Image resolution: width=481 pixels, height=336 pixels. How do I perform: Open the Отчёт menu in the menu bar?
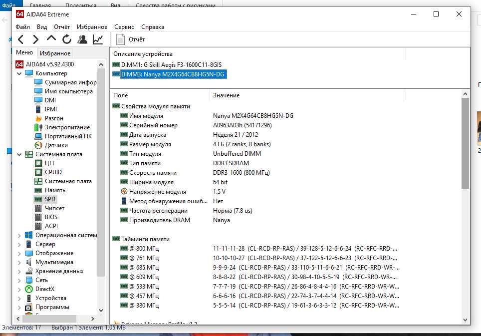tap(62, 27)
